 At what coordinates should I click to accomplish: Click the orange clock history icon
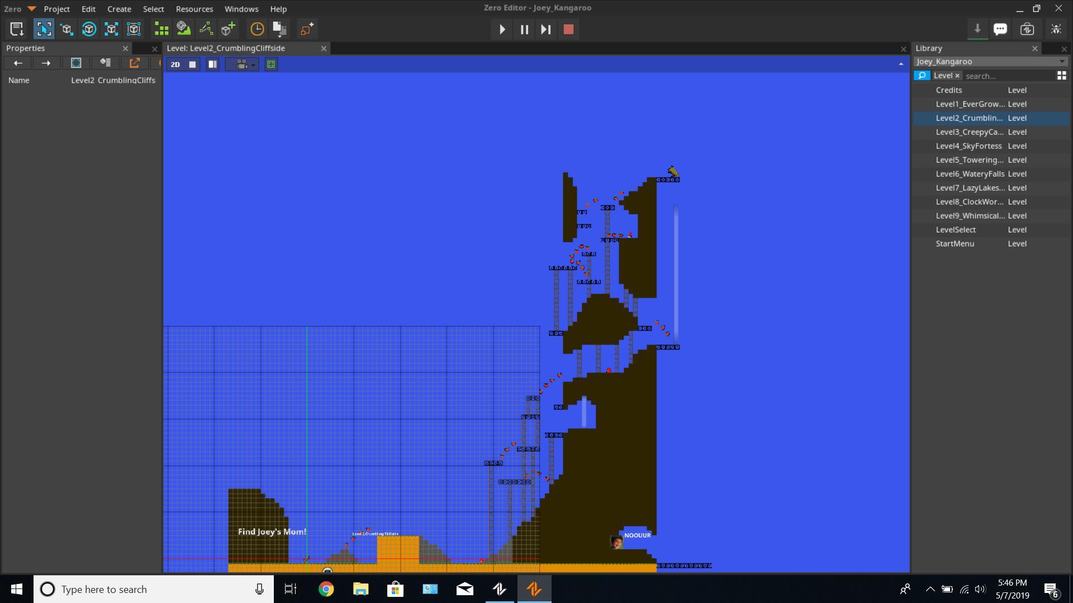tap(257, 29)
